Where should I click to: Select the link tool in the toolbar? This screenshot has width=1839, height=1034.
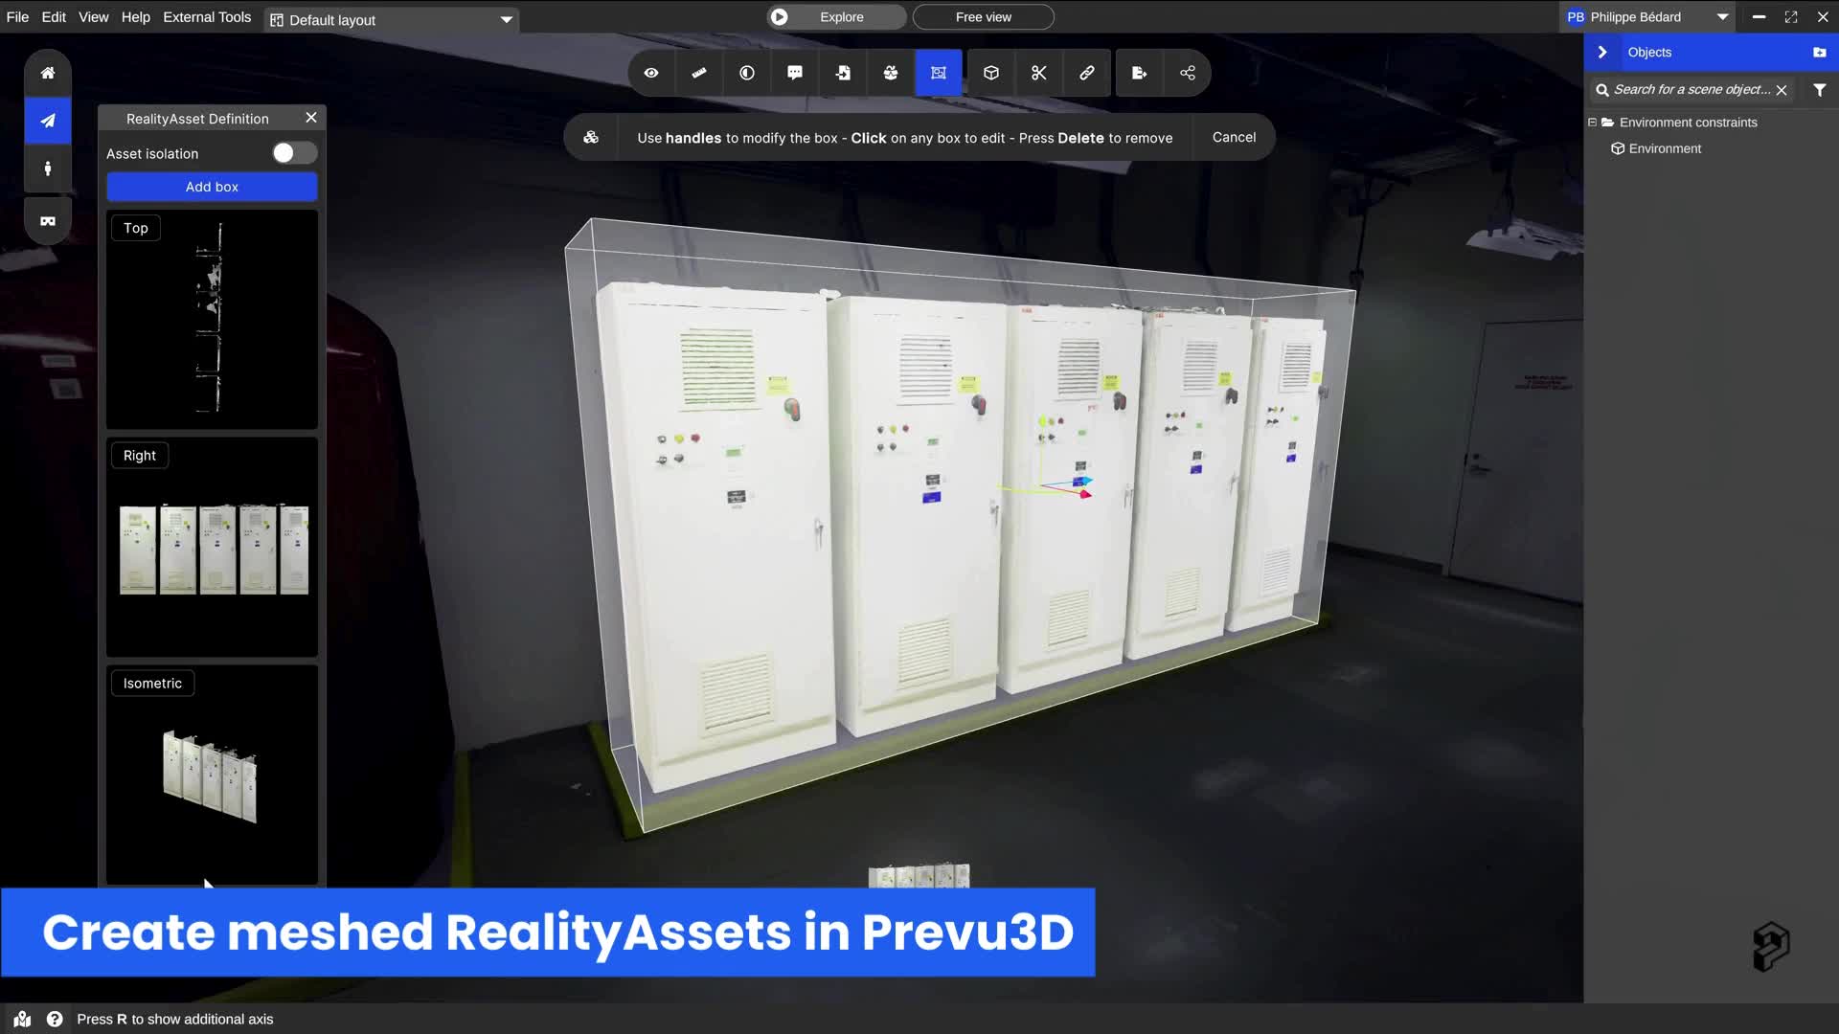click(x=1087, y=73)
